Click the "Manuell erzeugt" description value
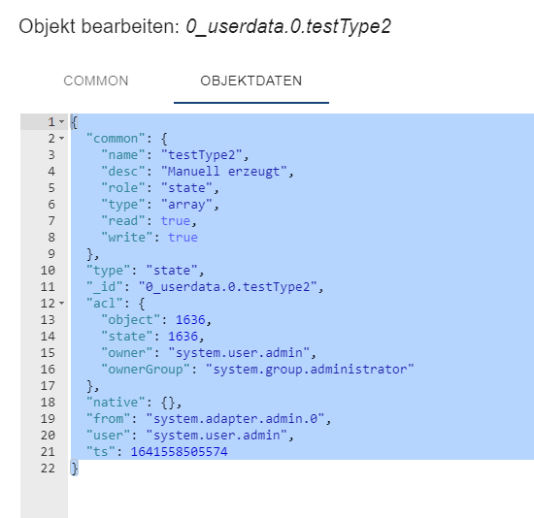 click(x=223, y=171)
